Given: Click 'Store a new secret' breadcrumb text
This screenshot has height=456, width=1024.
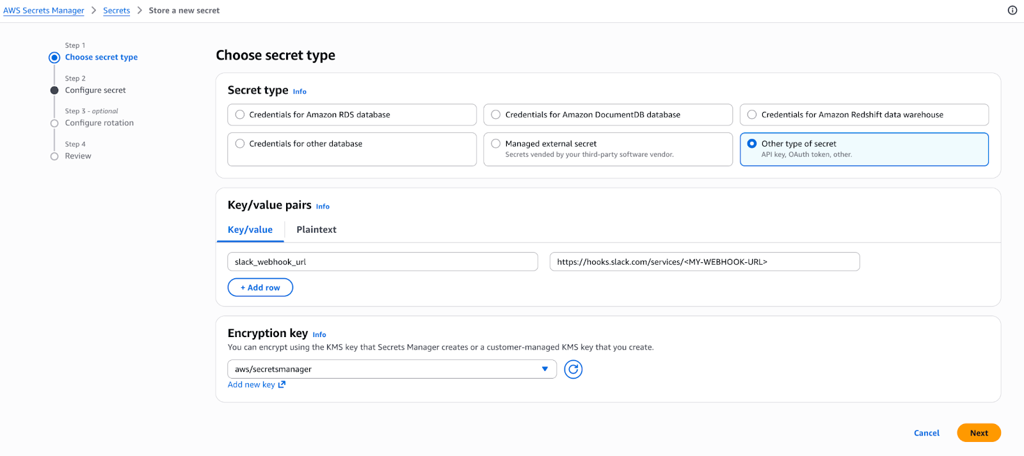Looking at the screenshot, I should pyautogui.click(x=184, y=10).
